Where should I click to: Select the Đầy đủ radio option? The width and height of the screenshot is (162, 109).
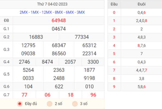(x=20, y=104)
